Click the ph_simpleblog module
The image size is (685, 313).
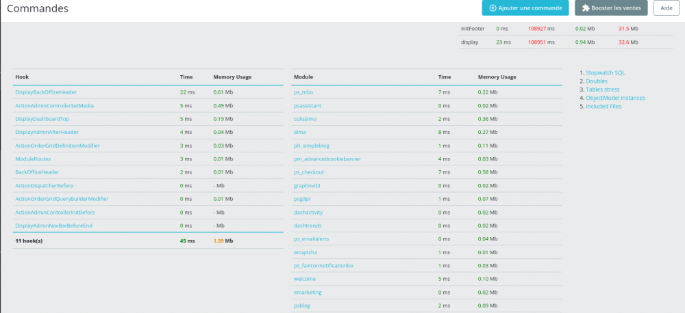coord(312,146)
